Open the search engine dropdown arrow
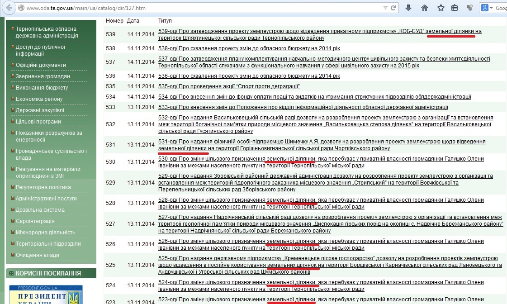 click(491, 8)
